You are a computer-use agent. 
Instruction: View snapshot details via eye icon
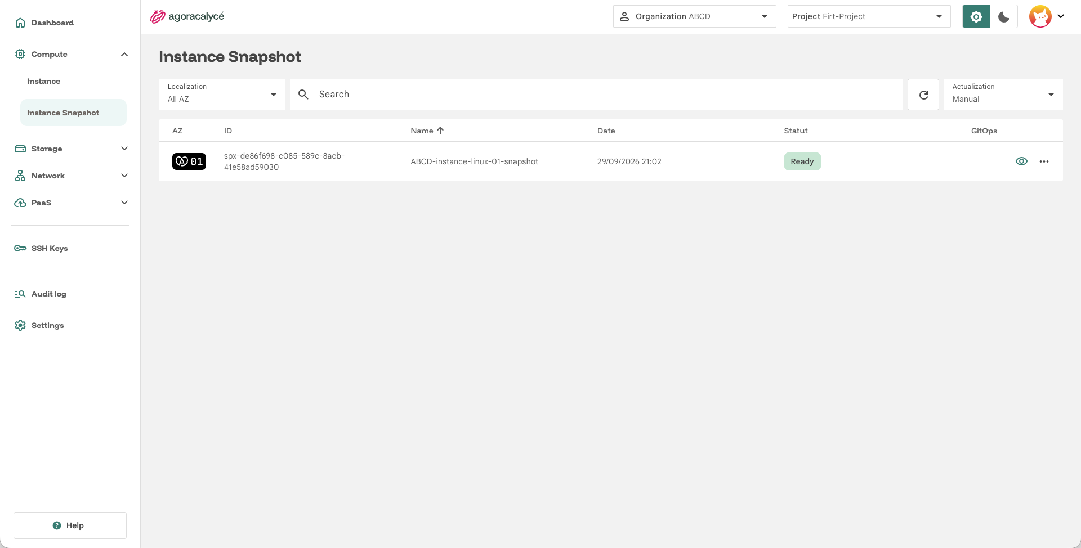[x=1021, y=161]
